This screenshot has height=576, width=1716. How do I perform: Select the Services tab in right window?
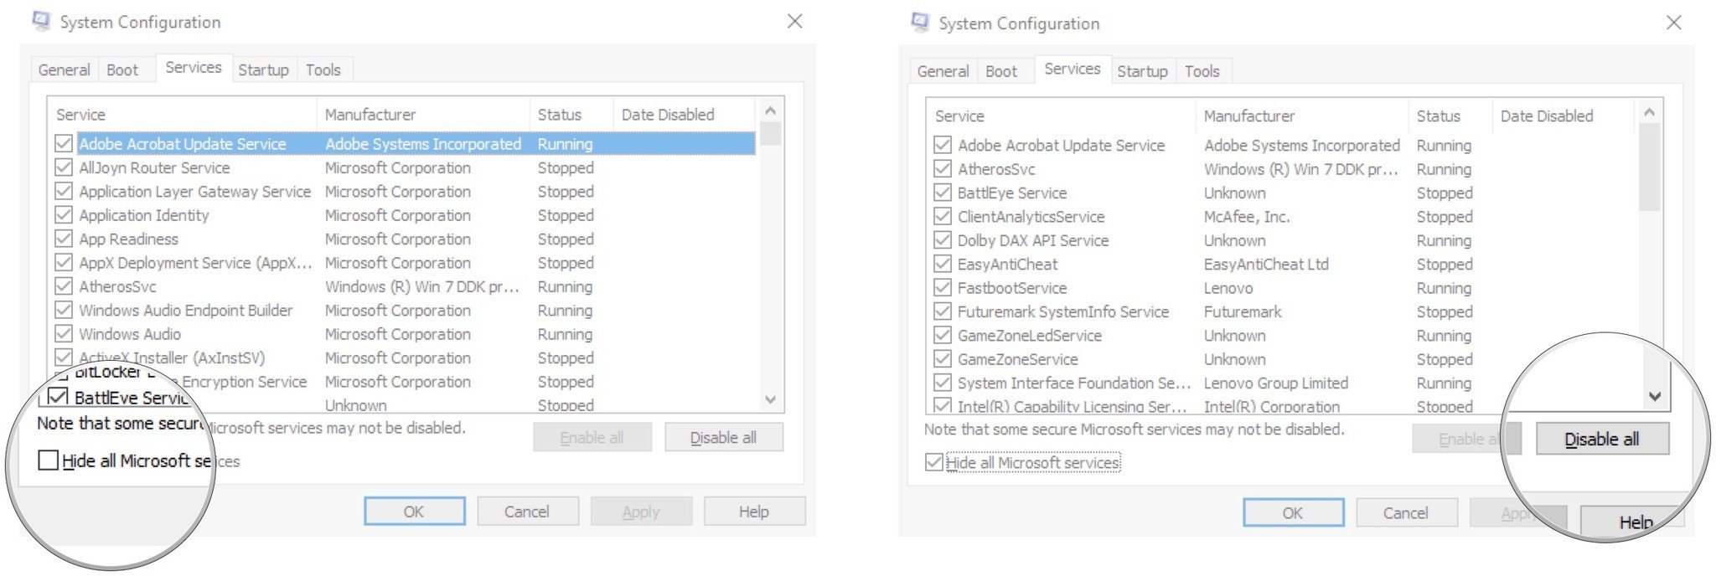coord(1072,69)
